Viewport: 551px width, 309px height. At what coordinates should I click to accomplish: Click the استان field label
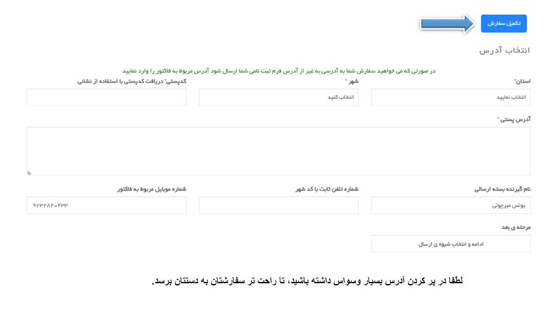(523, 81)
